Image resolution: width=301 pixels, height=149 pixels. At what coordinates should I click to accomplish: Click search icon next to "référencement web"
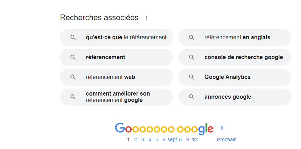(x=73, y=77)
